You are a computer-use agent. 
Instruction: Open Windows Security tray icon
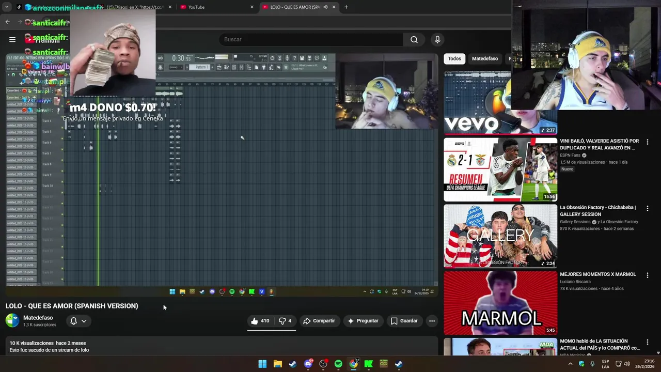point(581,364)
